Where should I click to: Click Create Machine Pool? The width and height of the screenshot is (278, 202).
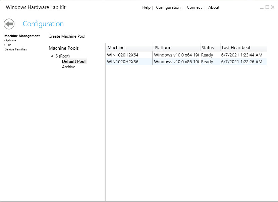click(x=67, y=36)
